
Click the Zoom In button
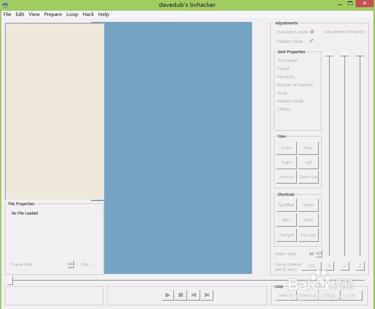(286, 177)
